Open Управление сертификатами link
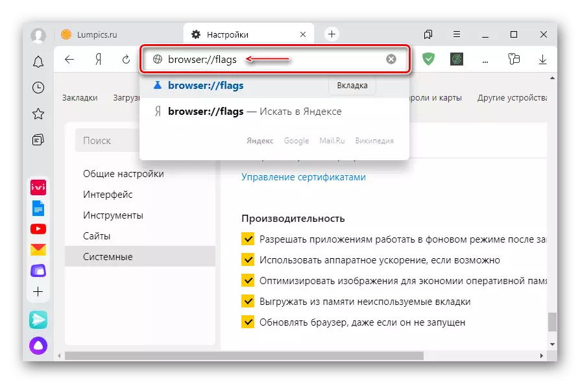The width and height of the screenshot is (580, 384). 304,177
